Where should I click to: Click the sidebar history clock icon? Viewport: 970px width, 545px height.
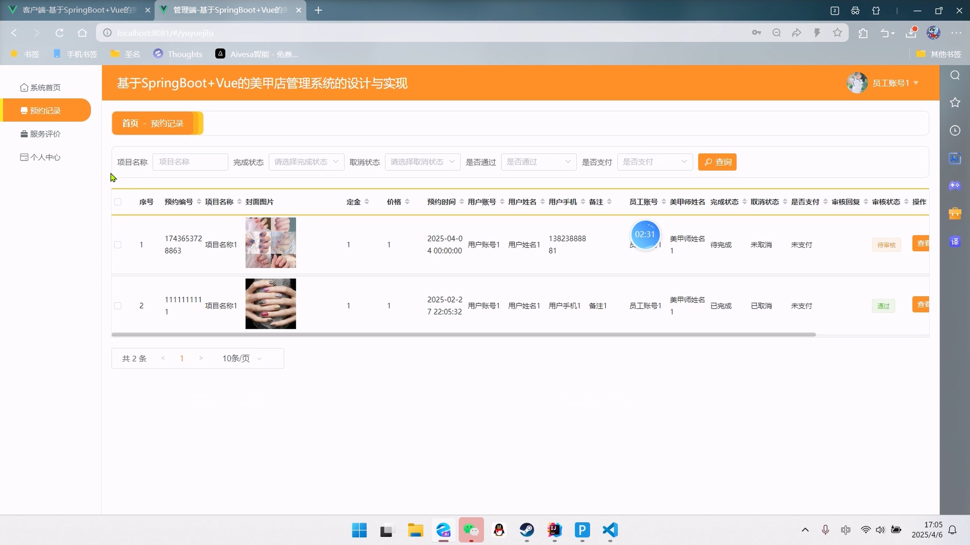954,130
